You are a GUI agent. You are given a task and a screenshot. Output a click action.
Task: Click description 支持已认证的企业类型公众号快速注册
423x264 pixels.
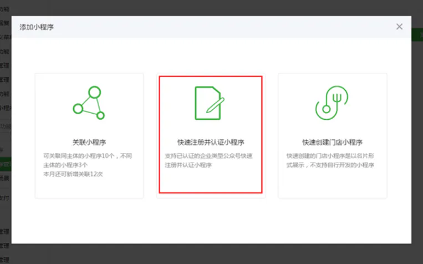coord(208,160)
